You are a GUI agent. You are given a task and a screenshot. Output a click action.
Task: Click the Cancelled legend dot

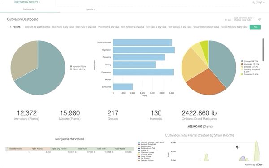tap(242, 74)
